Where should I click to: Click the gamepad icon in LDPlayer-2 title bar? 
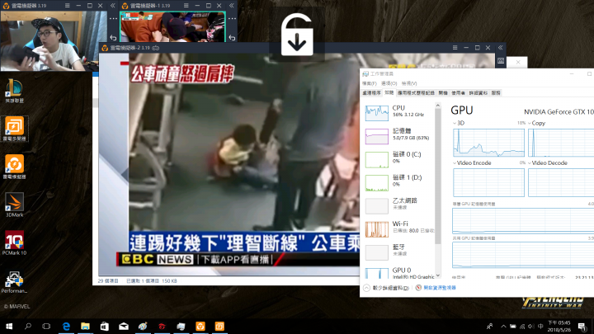(156, 48)
